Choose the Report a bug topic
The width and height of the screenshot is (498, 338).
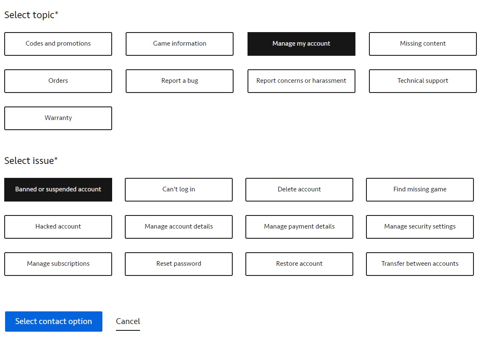[x=179, y=81]
